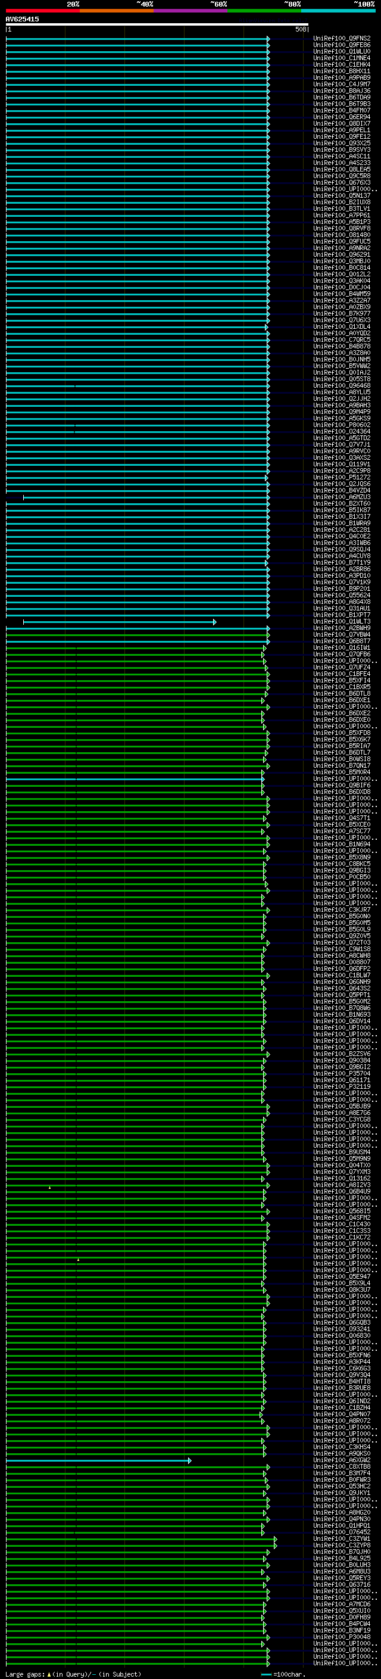Viewport: 381px width, 1679px height.
Task: Select hit label UniRef100_Q1WLU0
Action: point(342,51)
